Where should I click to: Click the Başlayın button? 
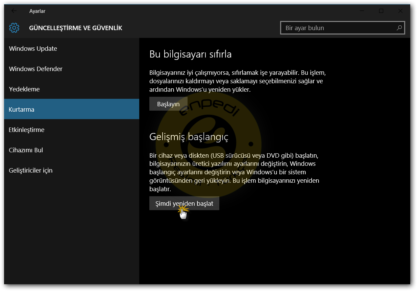(x=168, y=104)
